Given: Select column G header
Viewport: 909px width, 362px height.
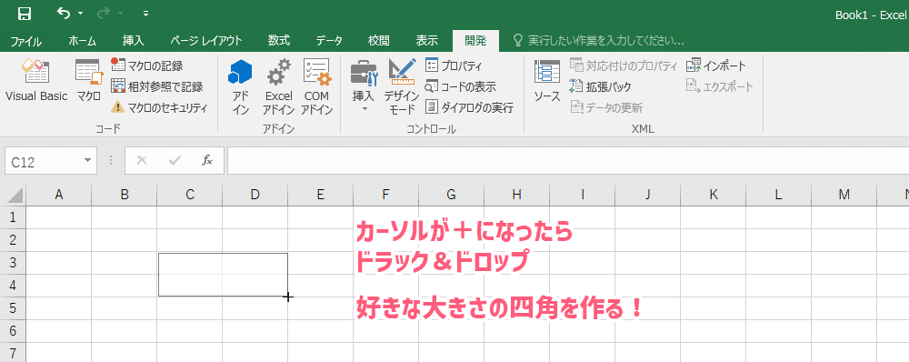Looking at the screenshot, I should [x=452, y=195].
